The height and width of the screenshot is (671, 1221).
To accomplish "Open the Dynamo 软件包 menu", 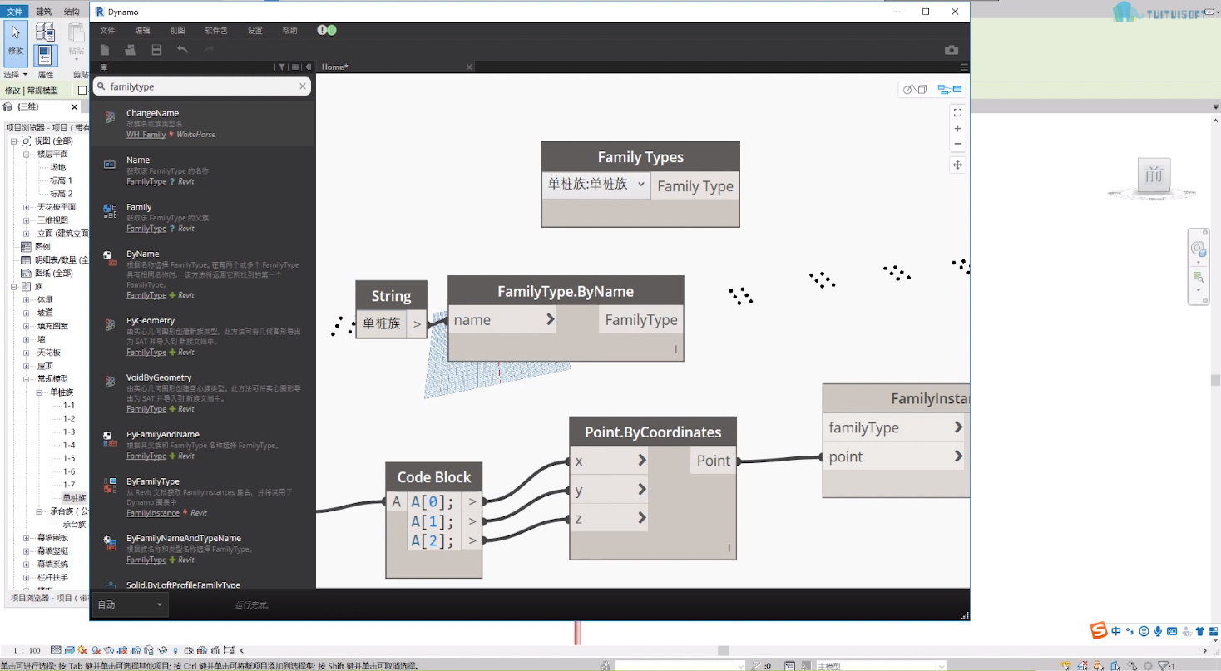I will 215,31.
